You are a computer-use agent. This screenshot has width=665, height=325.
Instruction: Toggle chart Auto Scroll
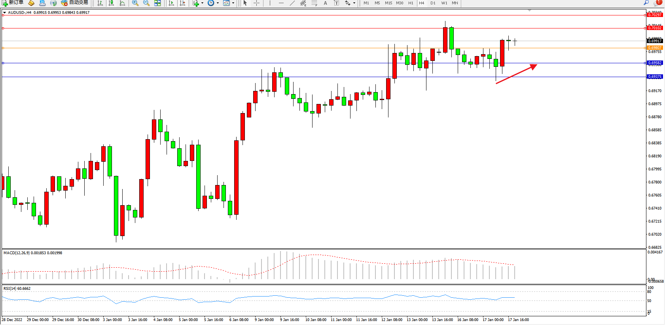(x=171, y=3)
